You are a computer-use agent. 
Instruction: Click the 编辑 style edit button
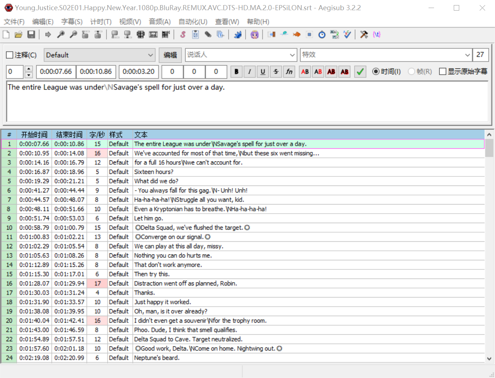click(170, 55)
